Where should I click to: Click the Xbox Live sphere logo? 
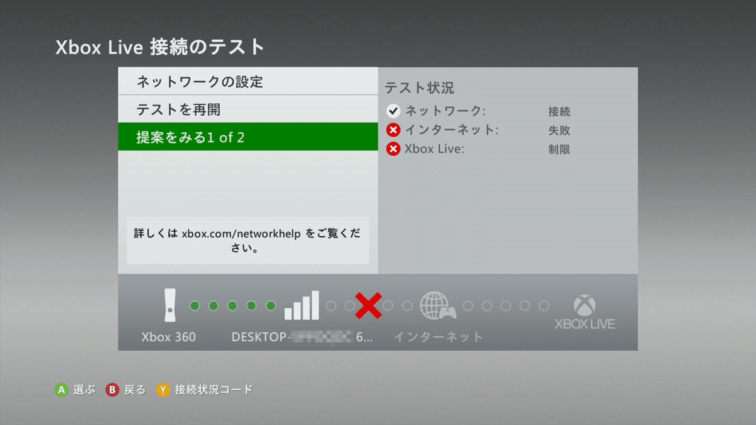[x=585, y=307]
